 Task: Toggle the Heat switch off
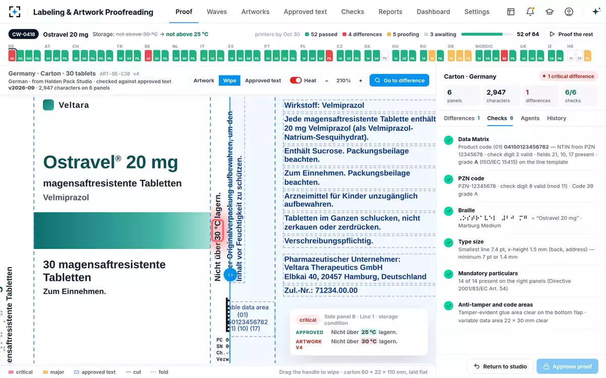[x=296, y=81]
